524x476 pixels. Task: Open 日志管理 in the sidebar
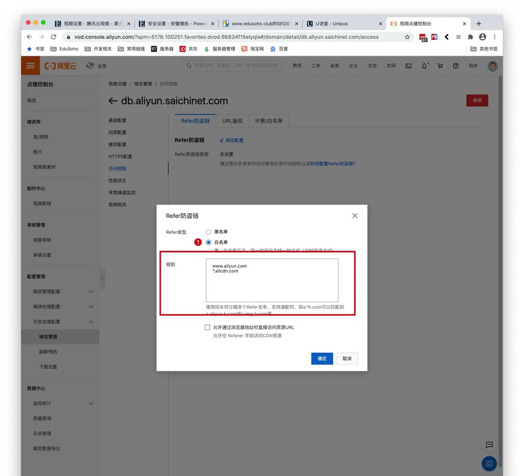click(42, 434)
